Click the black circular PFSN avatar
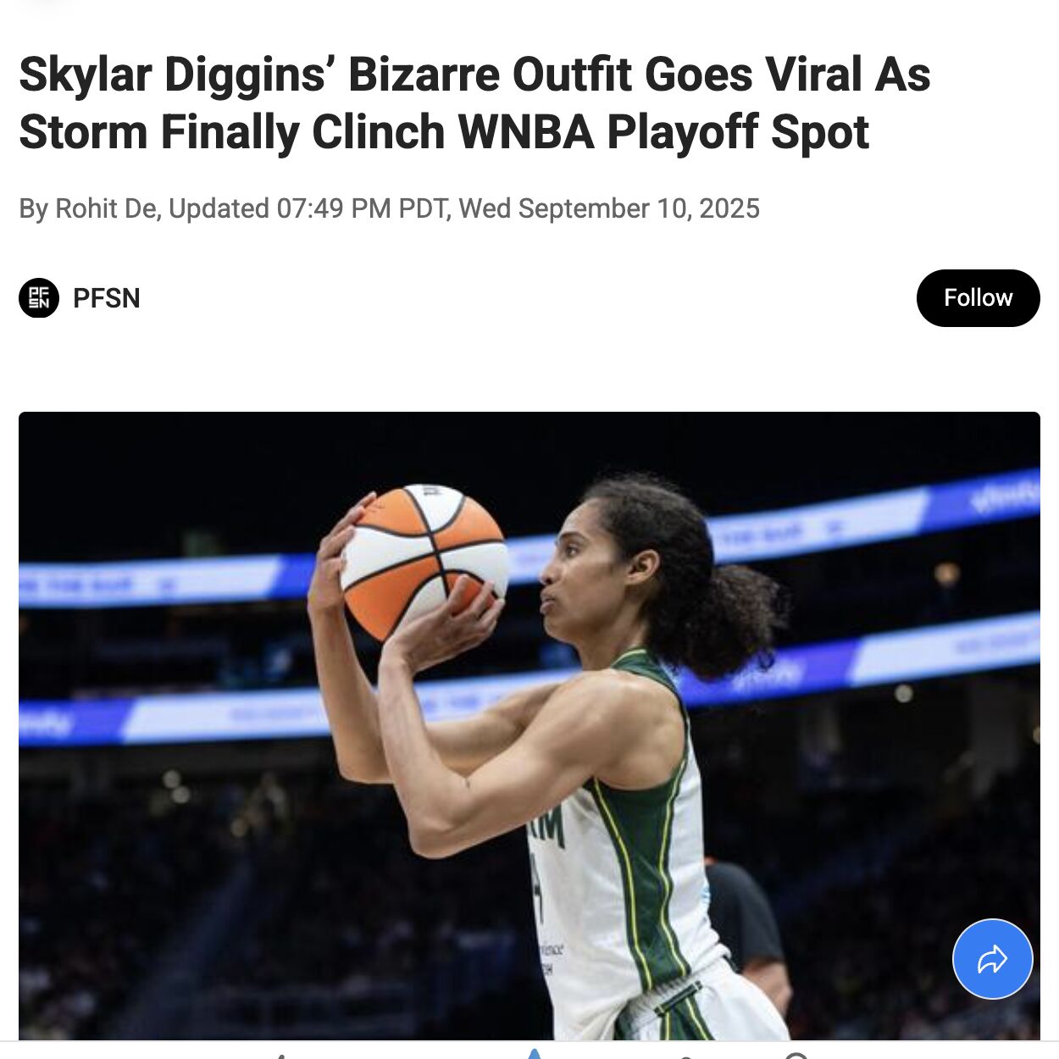 39,298
